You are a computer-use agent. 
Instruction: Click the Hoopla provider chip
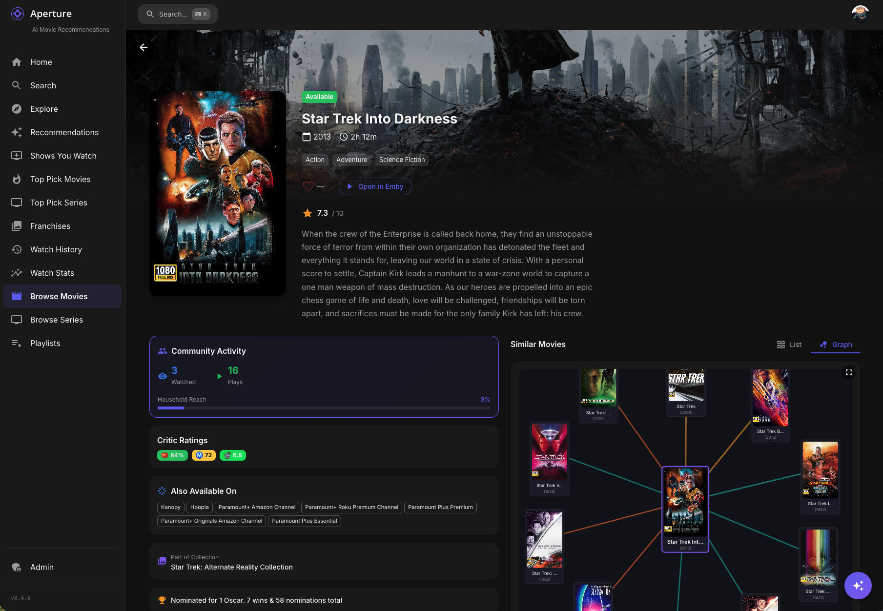[200, 508]
